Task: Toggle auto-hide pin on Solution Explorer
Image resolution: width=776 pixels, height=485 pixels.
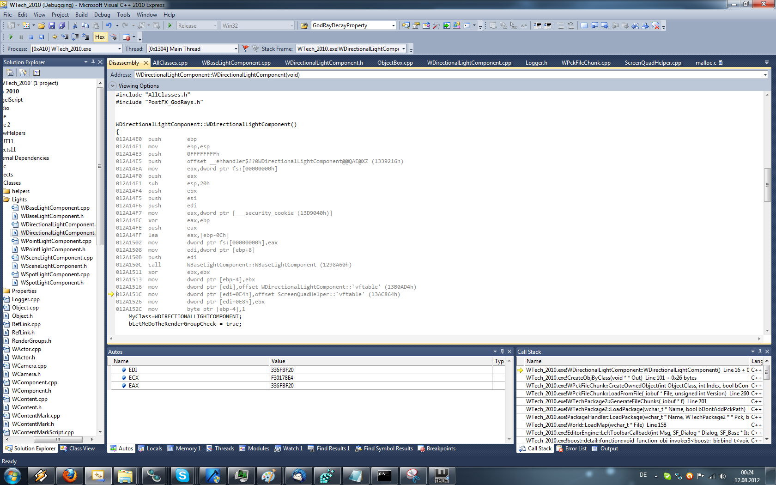Action: coord(93,62)
